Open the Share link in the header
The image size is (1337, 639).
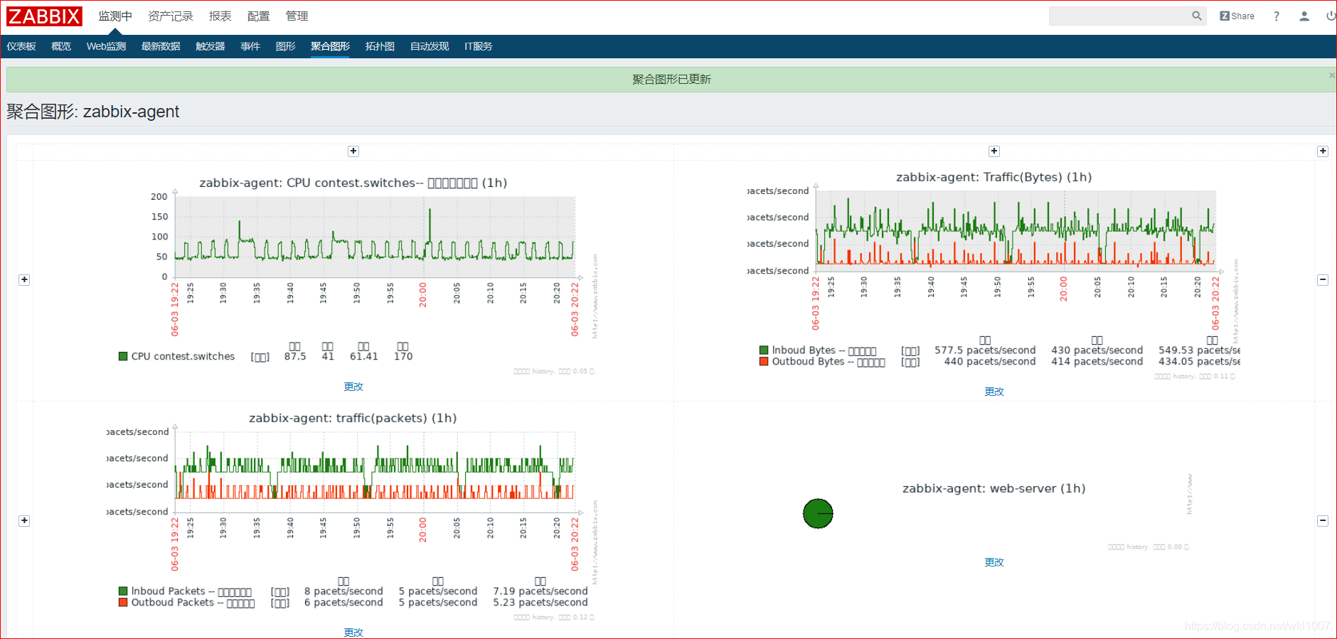(x=1237, y=16)
